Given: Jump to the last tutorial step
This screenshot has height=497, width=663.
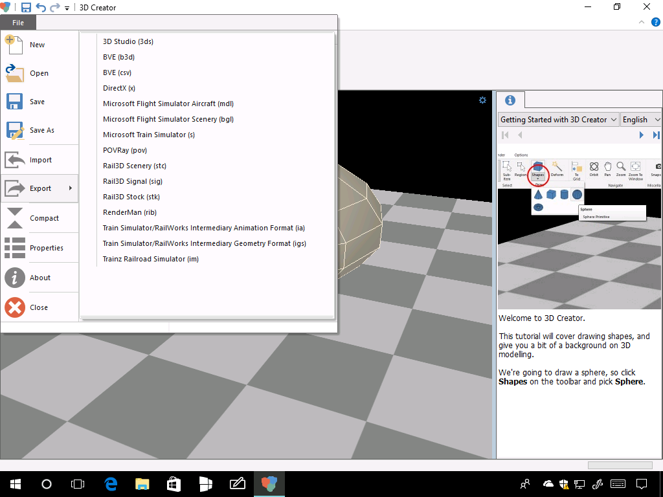Looking at the screenshot, I should pos(656,135).
